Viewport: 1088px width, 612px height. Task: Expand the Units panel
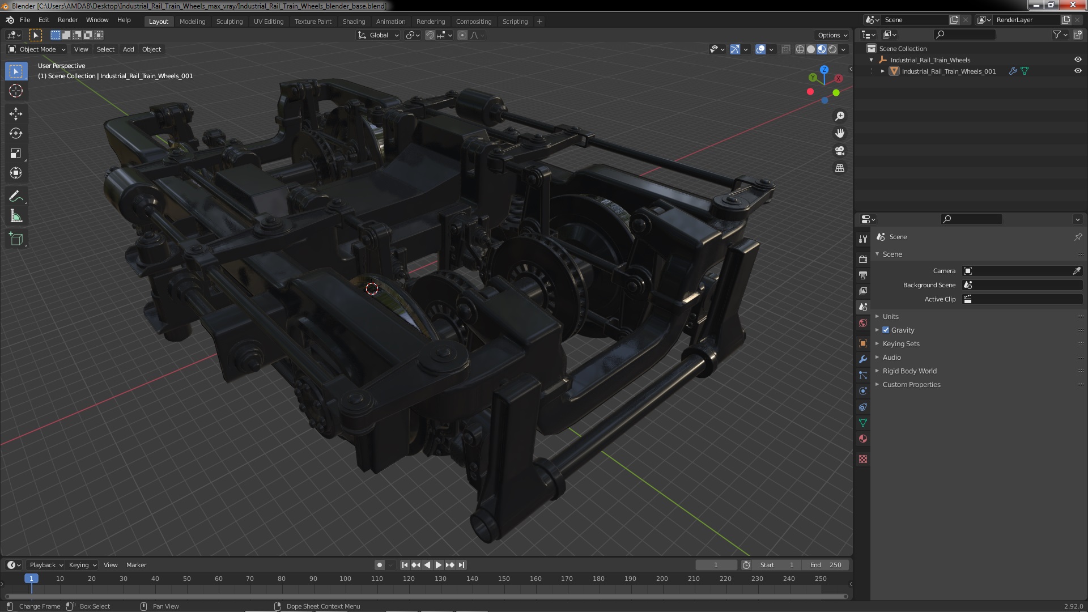(x=890, y=316)
